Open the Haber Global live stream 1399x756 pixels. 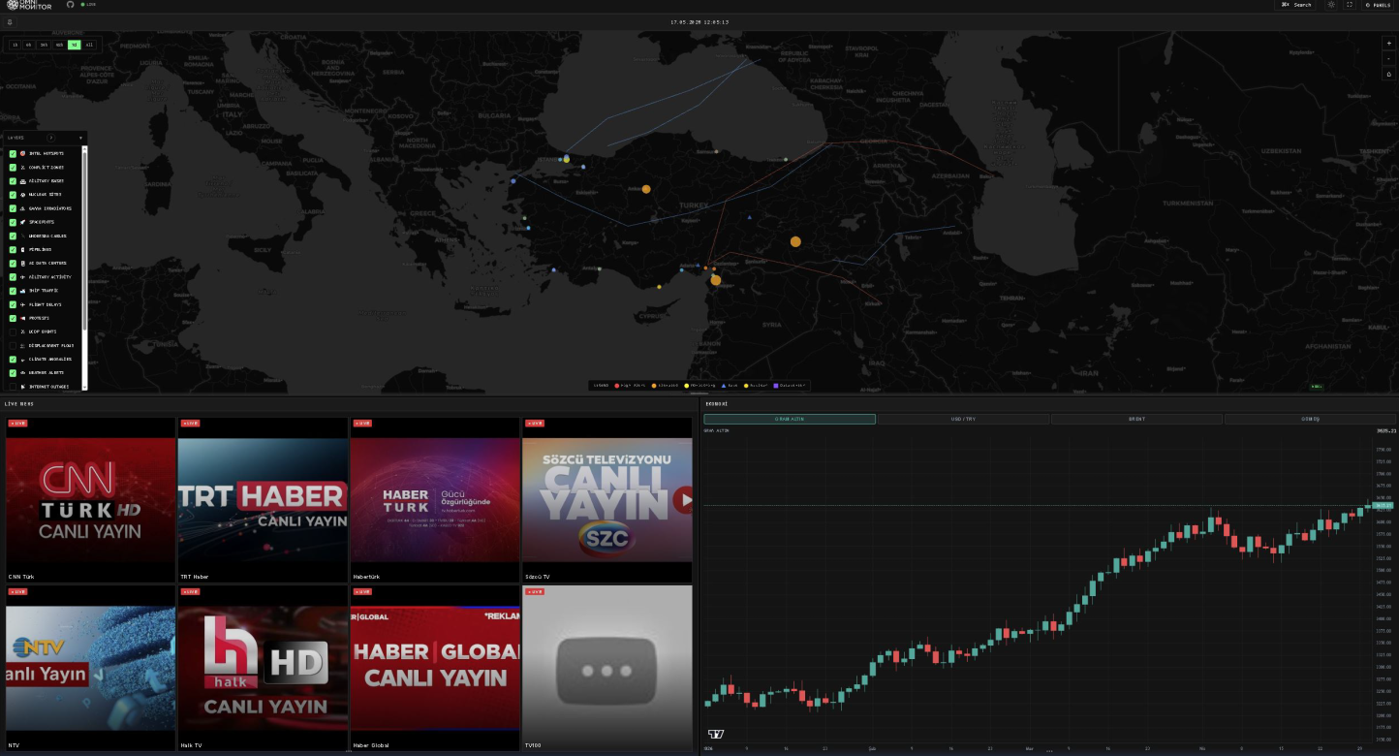pyautogui.click(x=435, y=668)
